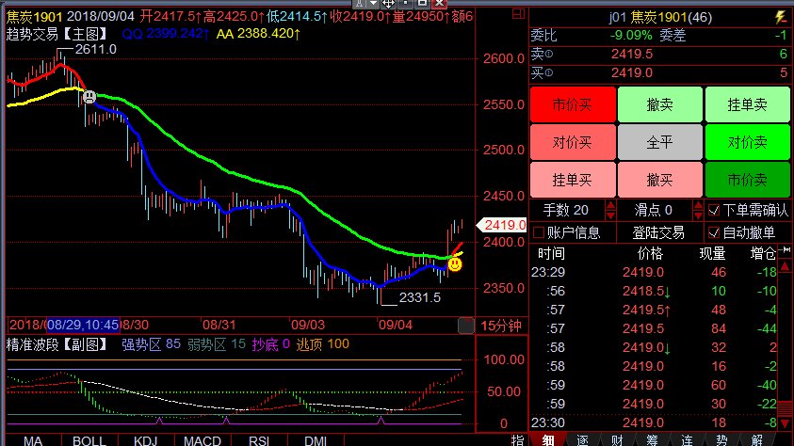Click the gray square button beside 15分钟

click(x=466, y=326)
